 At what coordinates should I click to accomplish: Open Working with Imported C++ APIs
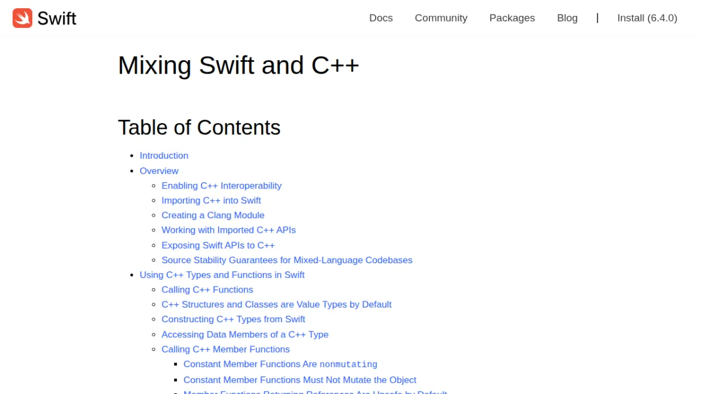pos(228,230)
